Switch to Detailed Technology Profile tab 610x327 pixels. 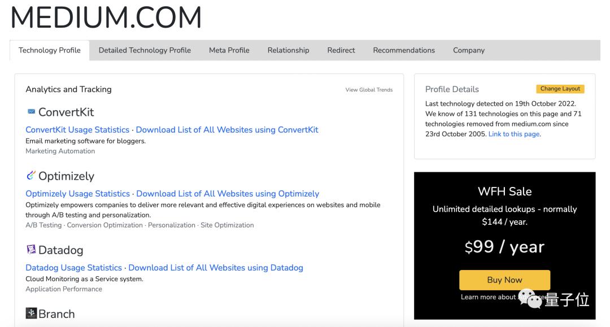[x=145, y=50]
